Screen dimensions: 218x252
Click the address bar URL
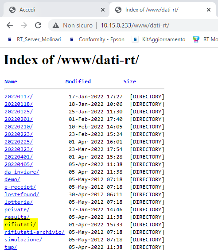(x=135, y=25)
